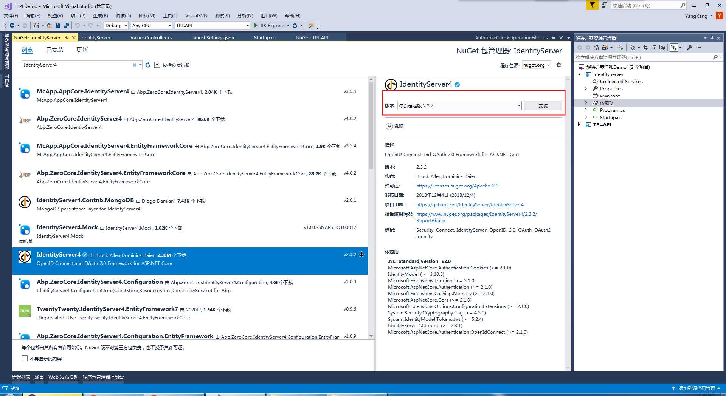The height and width of the screenshot is (396, 726).
Task: Click Collapse All icon in Solution Explorer
Action: pos(654,48)
